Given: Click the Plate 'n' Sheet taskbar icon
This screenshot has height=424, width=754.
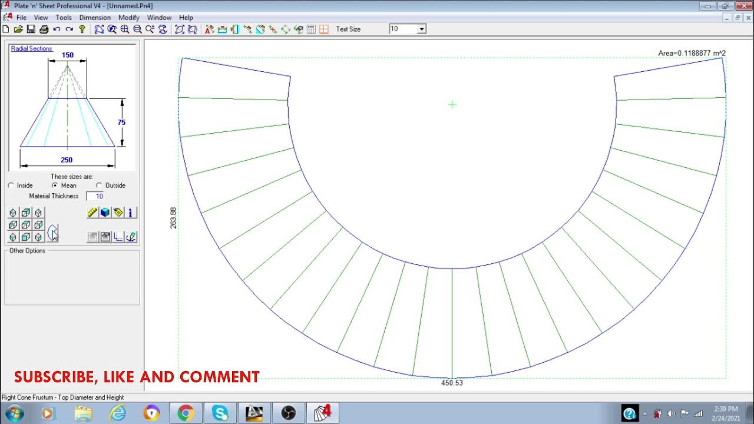Looking at the screenshot, I should (323, 413).
